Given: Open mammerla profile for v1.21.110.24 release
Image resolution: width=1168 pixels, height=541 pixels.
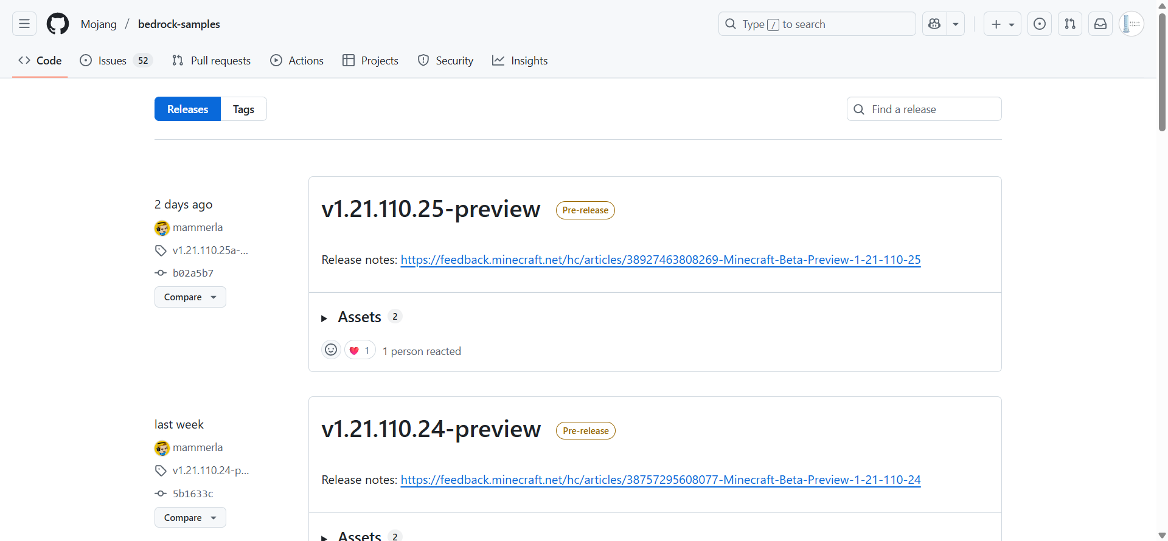Looking at the screenshot, I should pos(198,447).
